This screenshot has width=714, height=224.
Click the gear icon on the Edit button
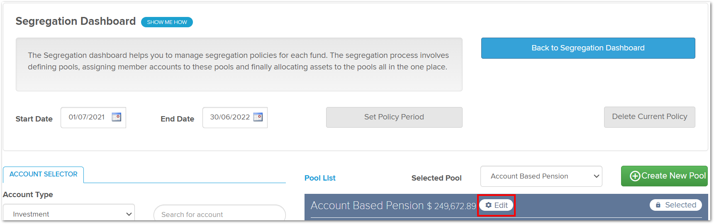(489, 205)
